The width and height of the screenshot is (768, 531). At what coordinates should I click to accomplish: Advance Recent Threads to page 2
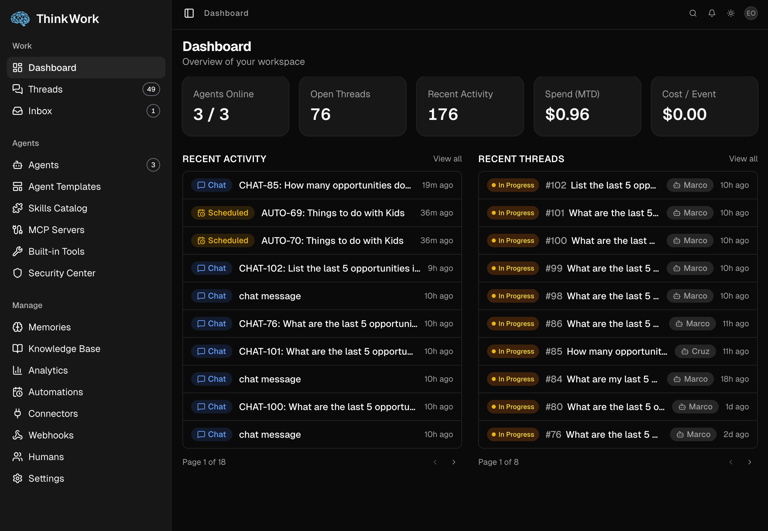[x=750, y=462]
